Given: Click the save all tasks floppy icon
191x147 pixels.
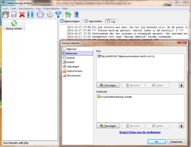Looking at the screenshot, I should point(6,14).
